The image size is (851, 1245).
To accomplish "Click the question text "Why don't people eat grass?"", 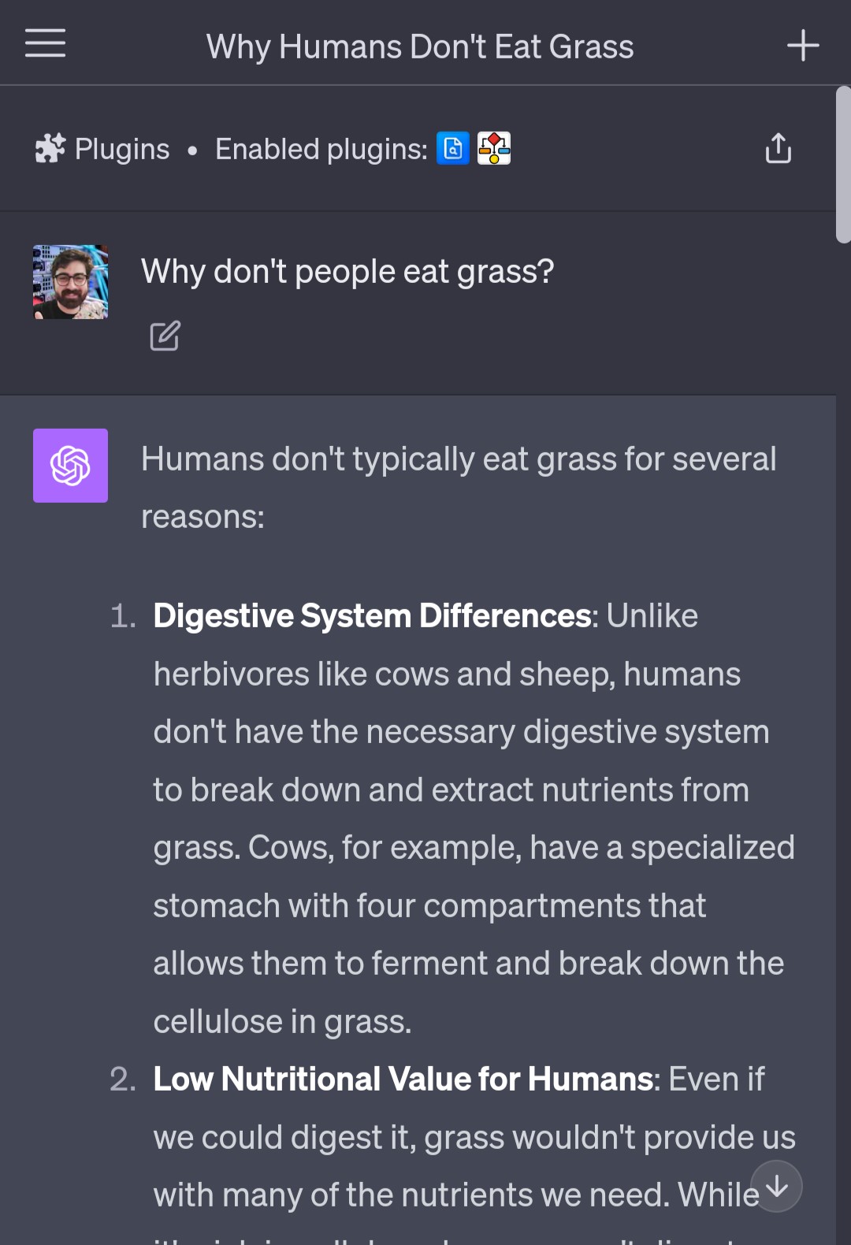I will (347, 272).
